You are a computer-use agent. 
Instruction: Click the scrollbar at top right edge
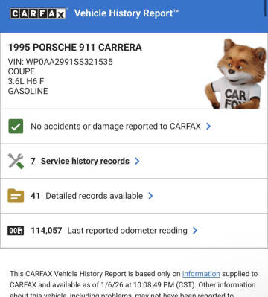pos(267,9)
